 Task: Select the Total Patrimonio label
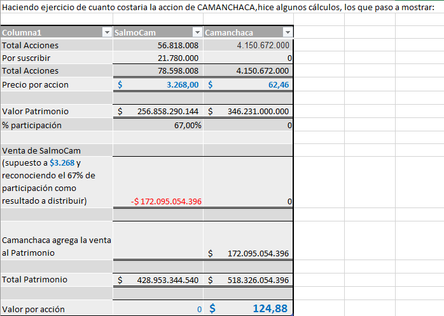[x=34, y=280]
